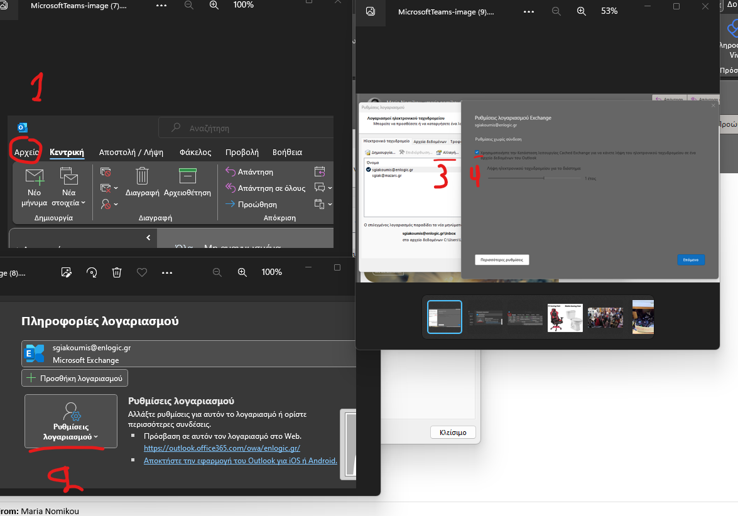This screenshot has width=738, height=516.
Task: Click the Αλλαγή account button
Action: pos(447,153)
